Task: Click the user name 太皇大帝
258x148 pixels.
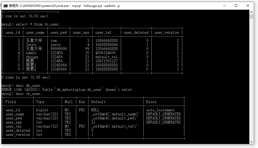Action: pos(34,49)
